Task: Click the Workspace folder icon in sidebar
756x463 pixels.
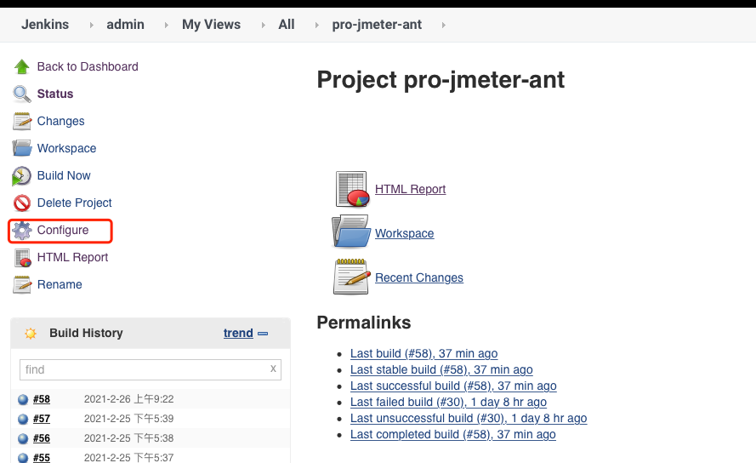Action: pos(22,148)
